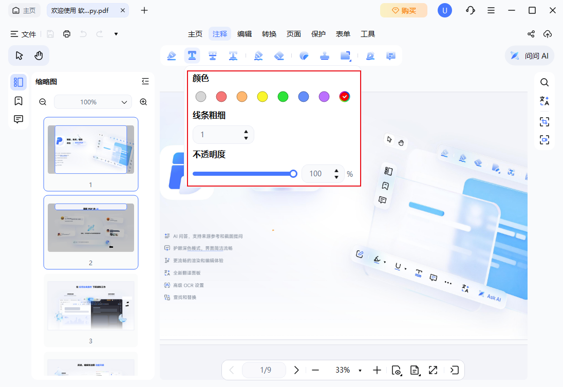Switch to the 主页 ribbon tab
Image resolution: width=563 pixels, height=387 pixels.
[195, 34]
